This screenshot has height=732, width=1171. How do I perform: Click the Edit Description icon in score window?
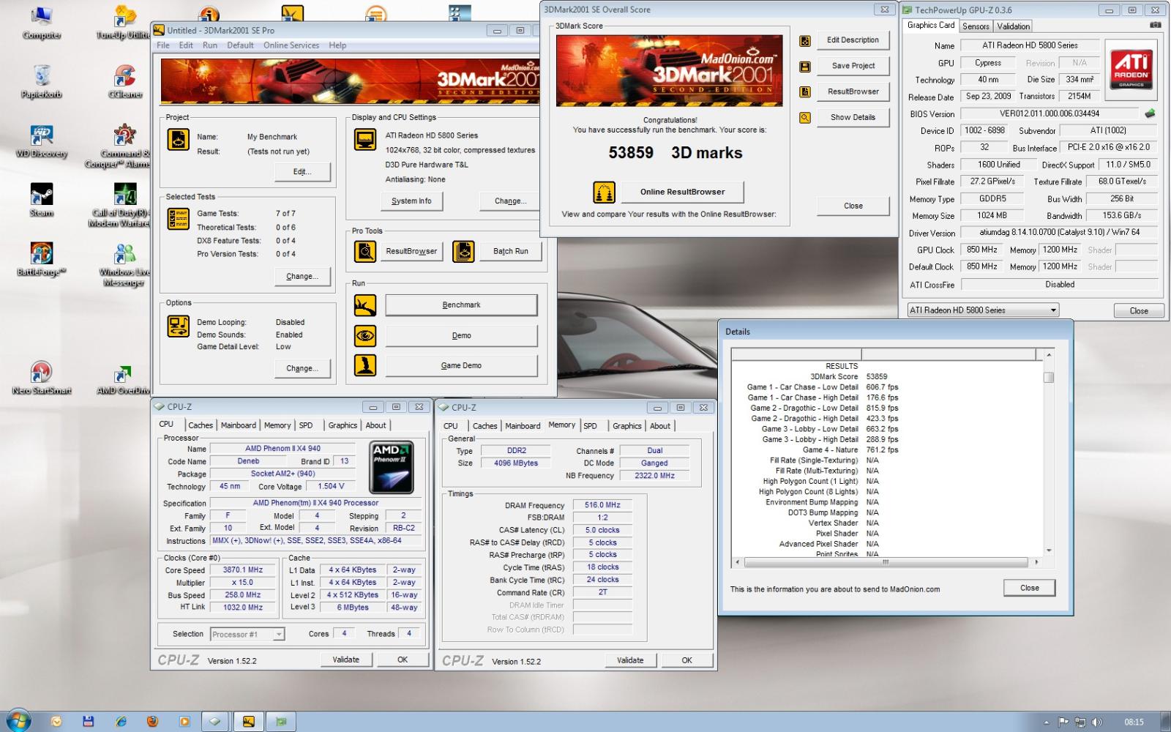pos(805,41)
